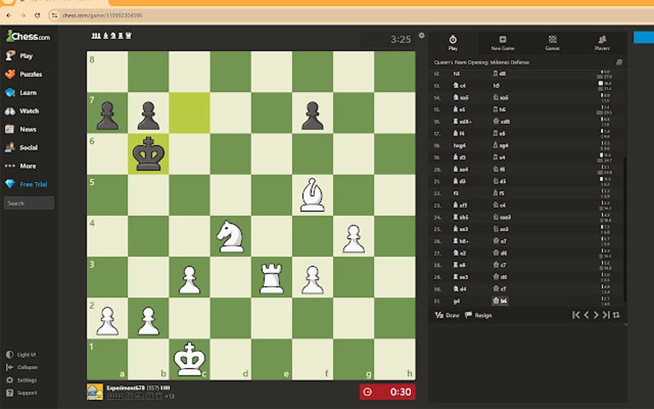Open the Players tab
The width and height of the screenshot is (654, 409).
tap(602, 43)
